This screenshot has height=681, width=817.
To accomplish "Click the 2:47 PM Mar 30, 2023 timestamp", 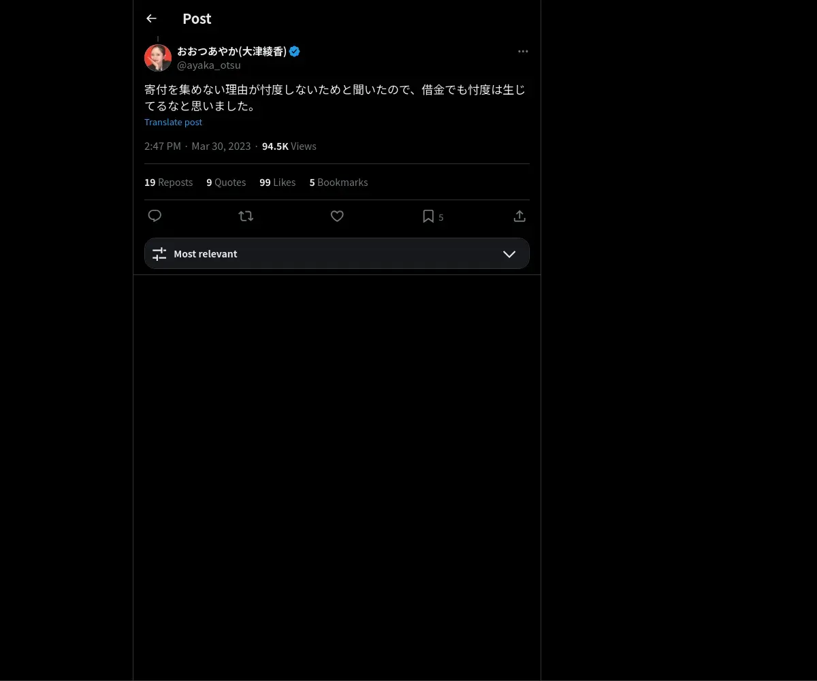I will click(x=197, y=146).
